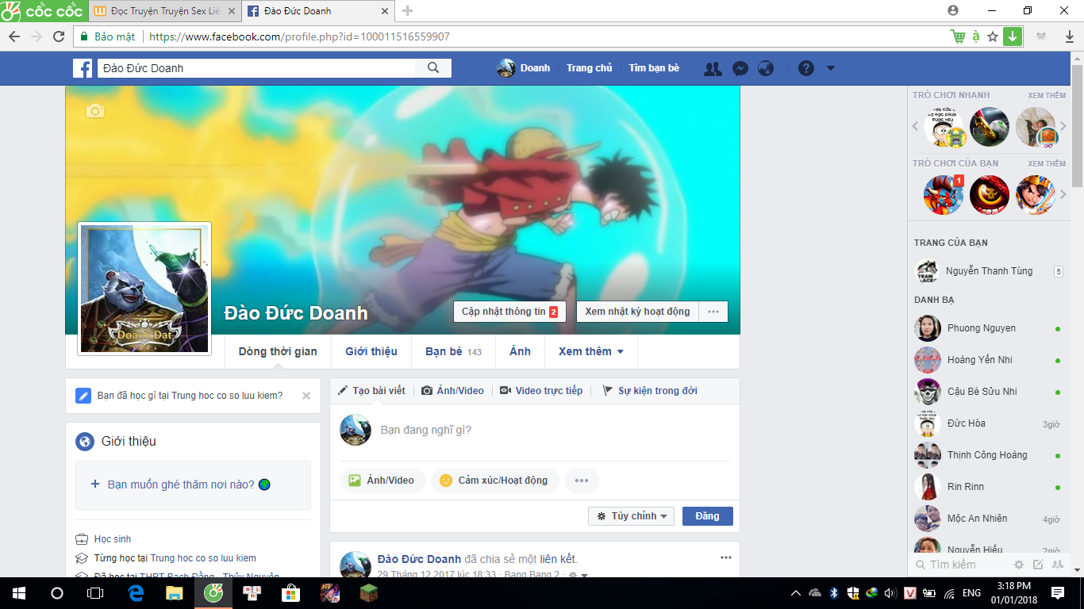Click Xem nhật ký hoạt động button

[637, 312]
